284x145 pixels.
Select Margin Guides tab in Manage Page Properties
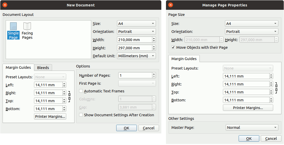184,59
